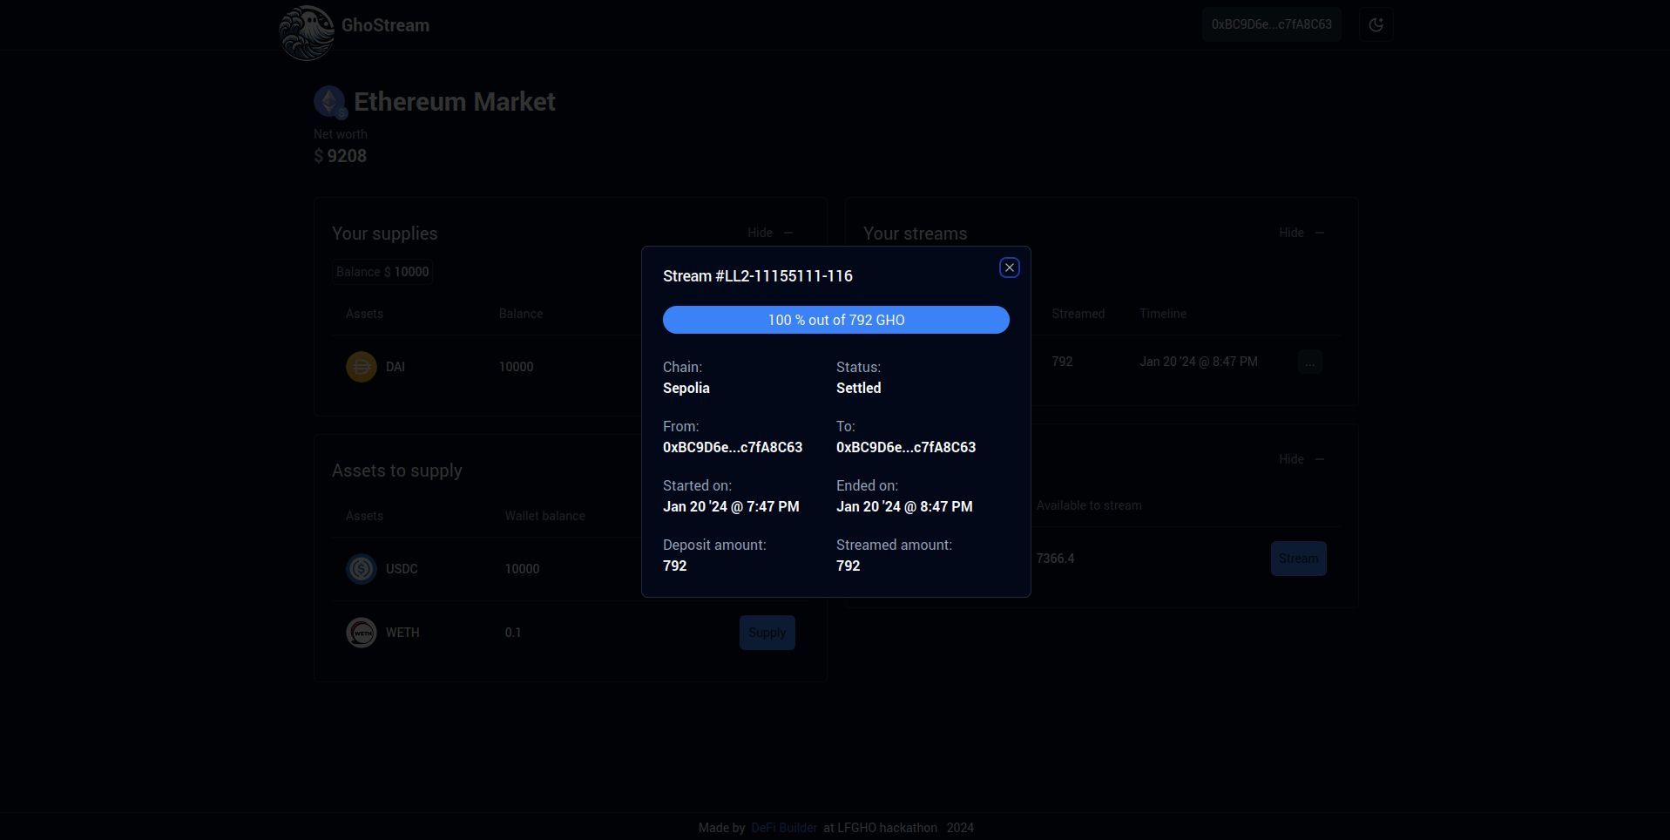The image size is (1670, 840).
Task: Click the Started on Jan 20 '24 @ 7:47 PM value
Action: pos(731,506)
